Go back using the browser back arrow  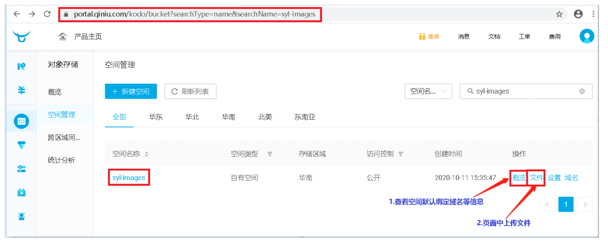click(x=16, y=14)
